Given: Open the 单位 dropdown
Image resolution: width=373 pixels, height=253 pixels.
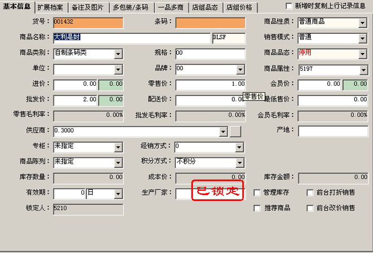Looking at the screenshot, I should coord(118,69).
